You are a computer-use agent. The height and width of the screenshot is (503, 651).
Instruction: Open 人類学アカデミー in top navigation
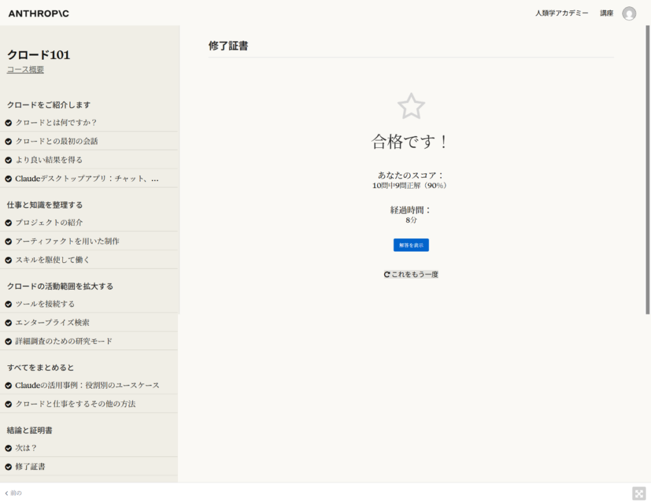pos(561,13)
